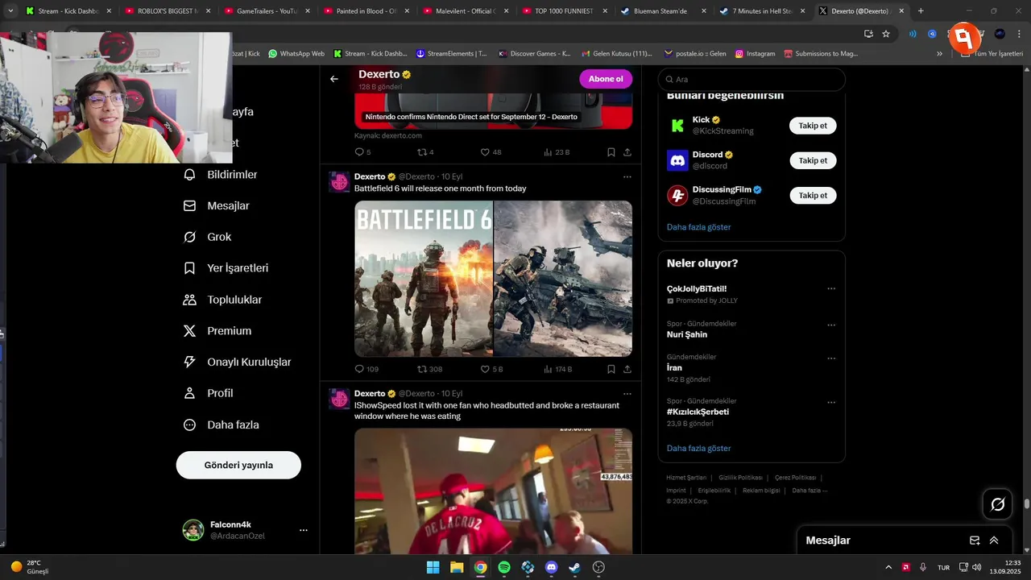
Task: Open options for the #KızılcıkŞerbeti trend
Action: 831,403
